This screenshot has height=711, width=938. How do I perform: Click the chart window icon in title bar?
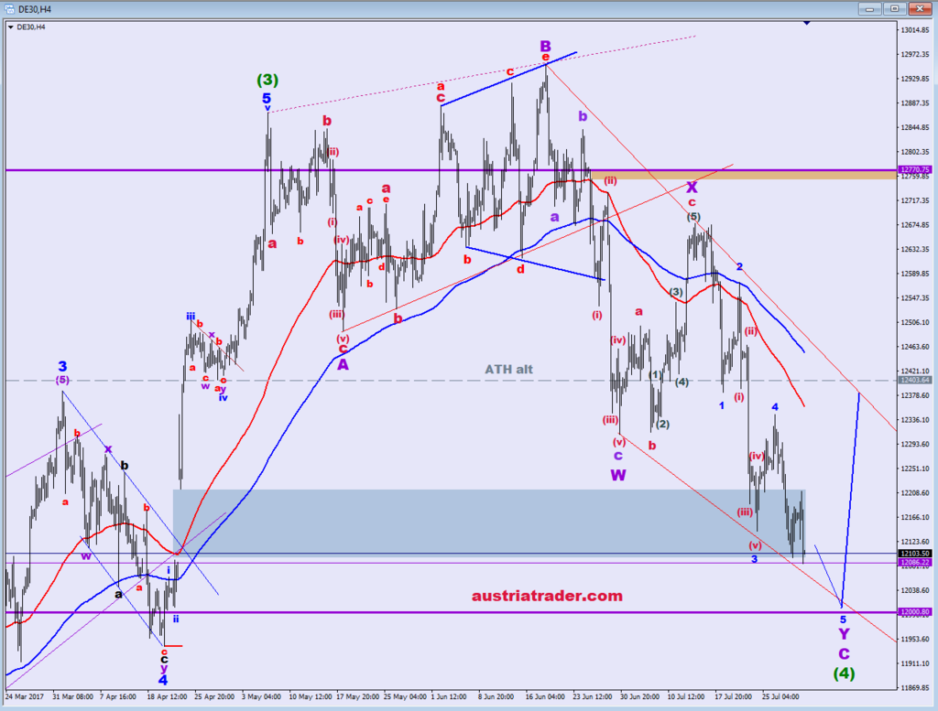(x=10, y=9)
